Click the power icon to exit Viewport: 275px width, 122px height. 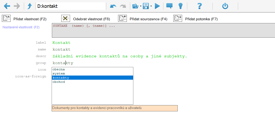point(225,6)
